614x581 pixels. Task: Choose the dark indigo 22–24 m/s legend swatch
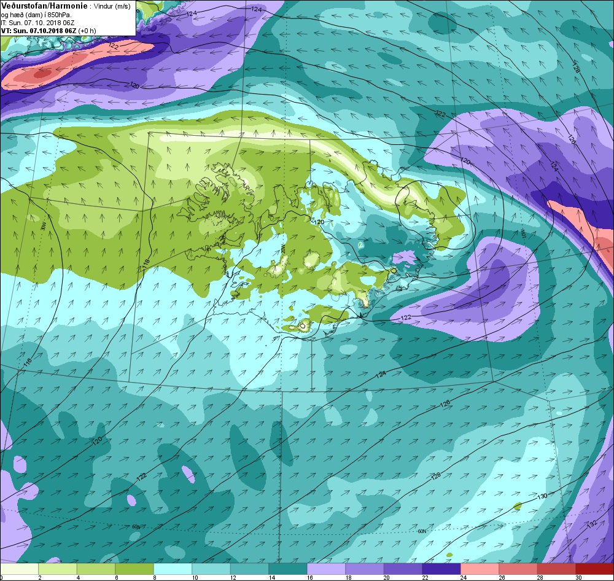pos(441,569)
